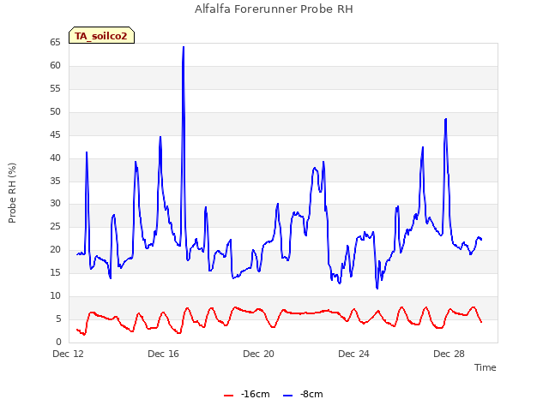The height and width of the screenshot is (411, 549).
Task: Click the 5 y-axis tick label
Action: click(58, 319)
